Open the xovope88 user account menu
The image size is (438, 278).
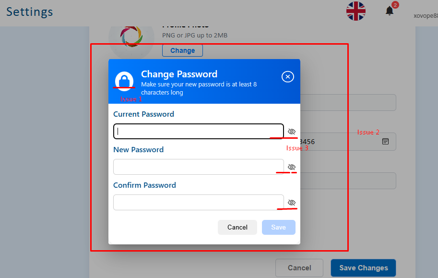click(426, 16)
